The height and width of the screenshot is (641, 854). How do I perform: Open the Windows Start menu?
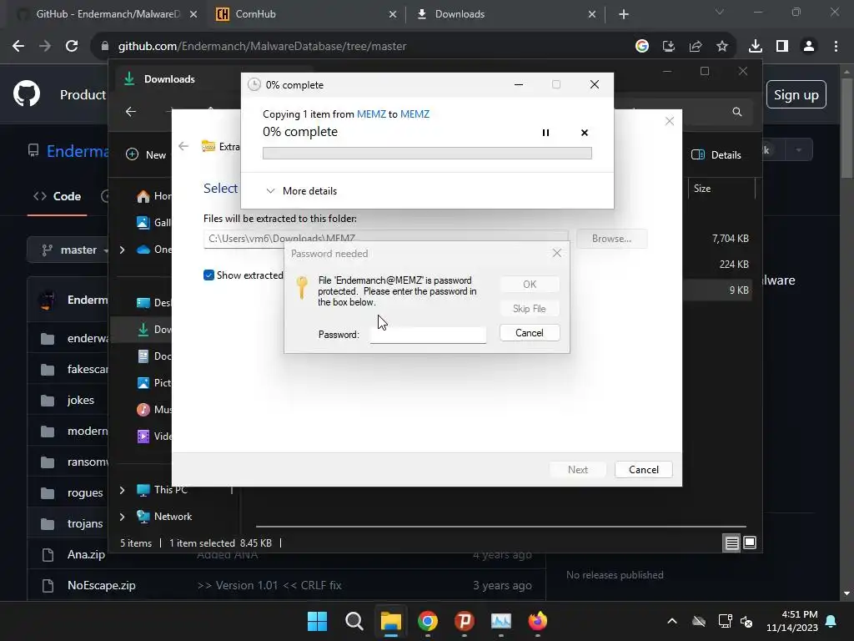317,621
